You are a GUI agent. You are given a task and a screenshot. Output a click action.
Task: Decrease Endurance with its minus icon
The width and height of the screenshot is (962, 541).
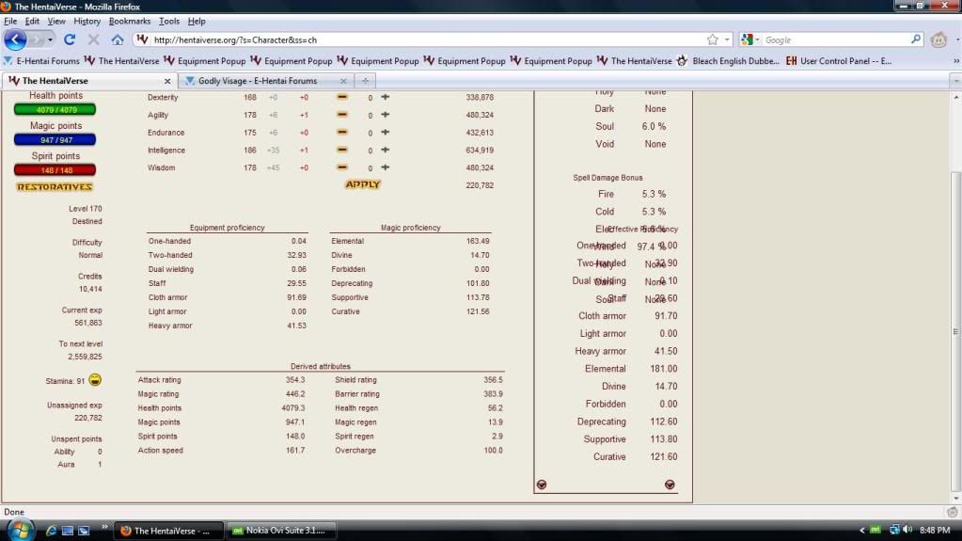click(341, 132)
